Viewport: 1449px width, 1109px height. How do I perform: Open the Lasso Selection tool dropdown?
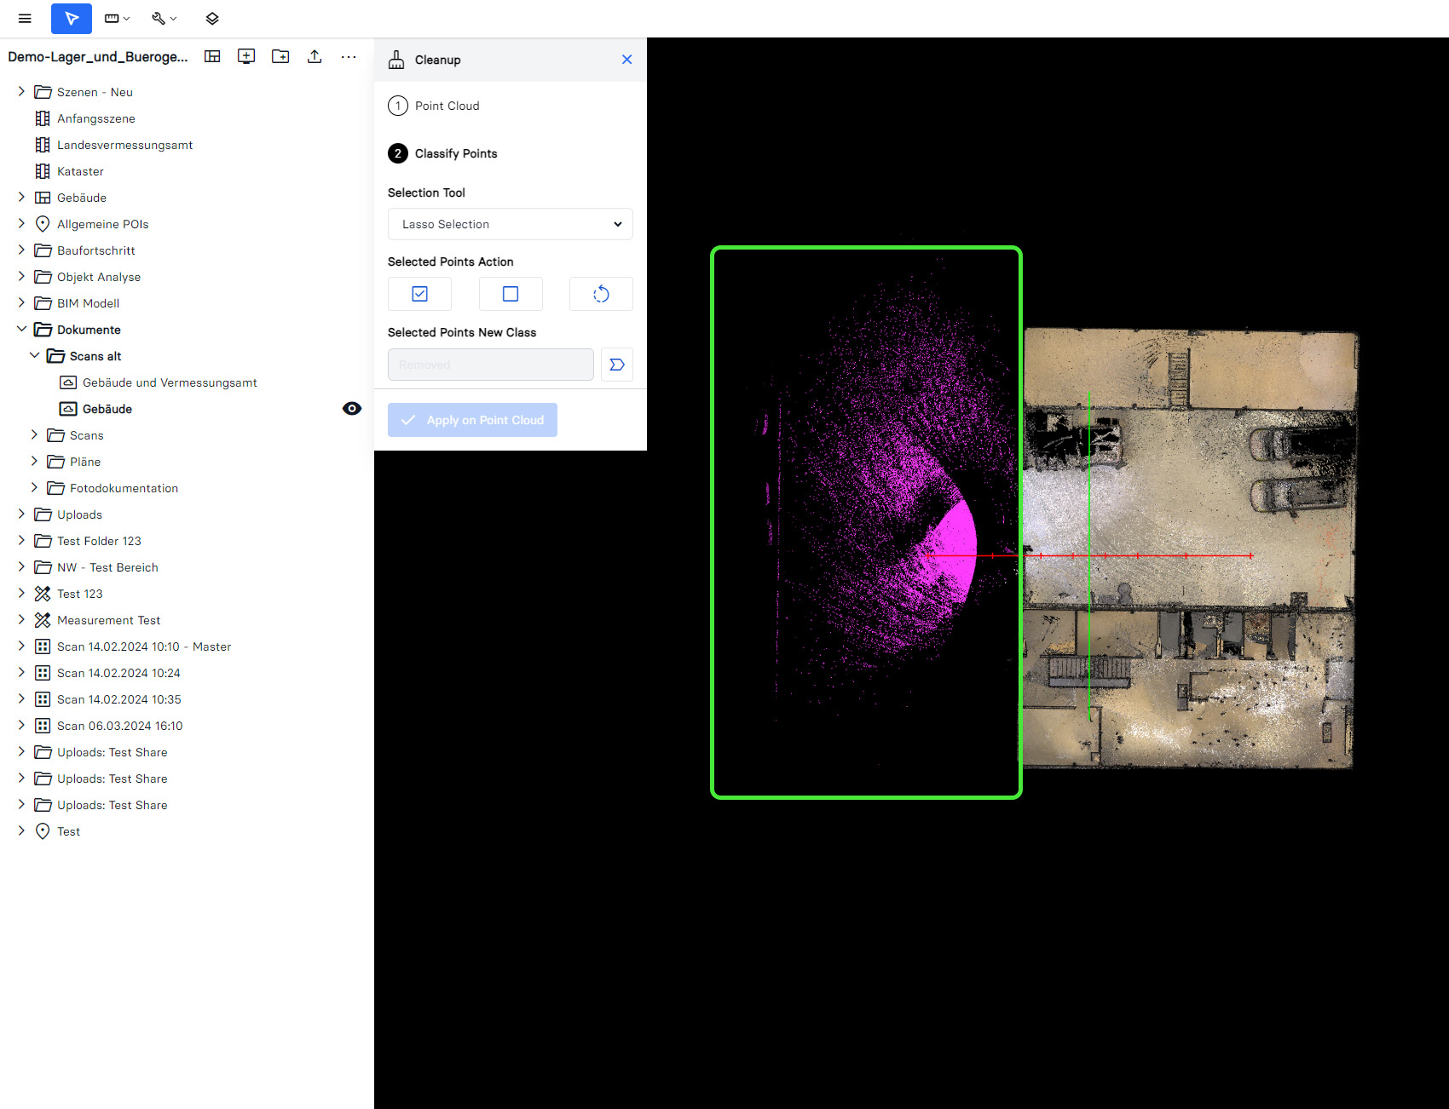[510, 224]
